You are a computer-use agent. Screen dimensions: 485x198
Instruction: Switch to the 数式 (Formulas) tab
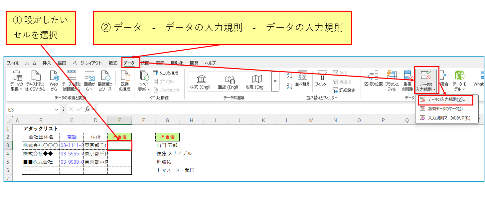tap(113, 63)
